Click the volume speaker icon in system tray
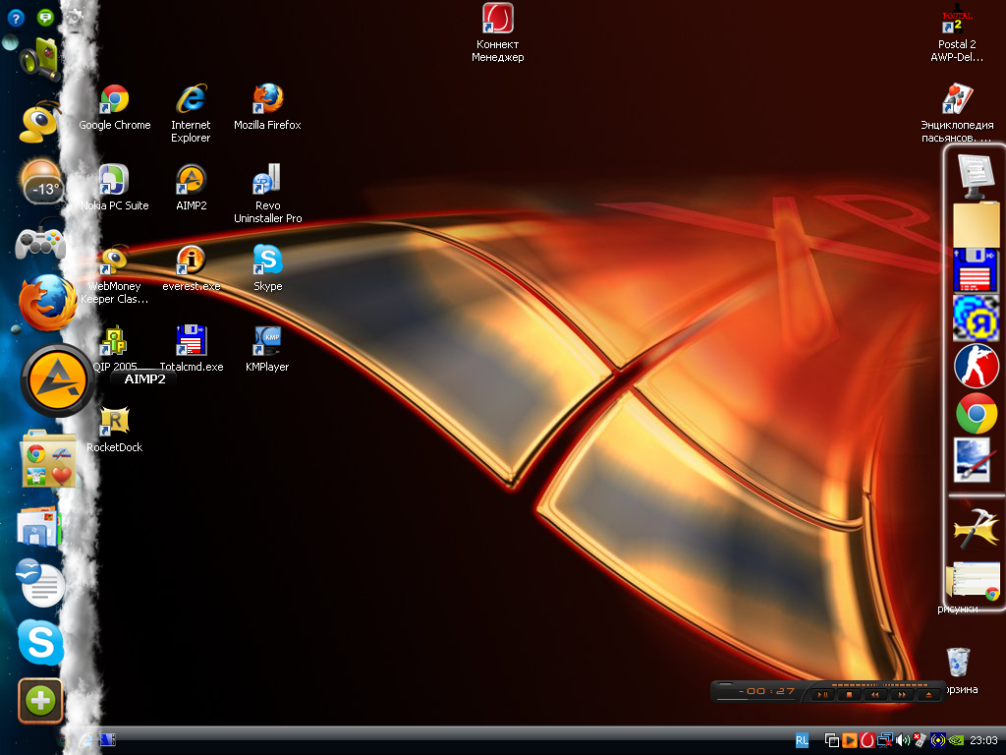The width and height of the screenshot is (1006, 755). pos(902,740)
